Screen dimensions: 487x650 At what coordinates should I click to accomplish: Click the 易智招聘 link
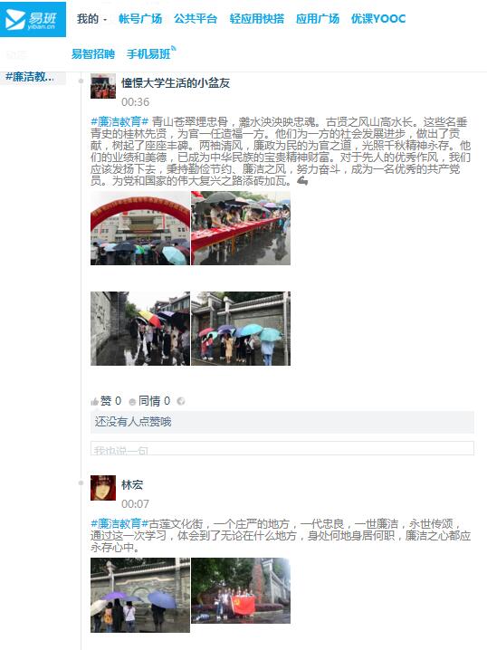coord(93,54)
